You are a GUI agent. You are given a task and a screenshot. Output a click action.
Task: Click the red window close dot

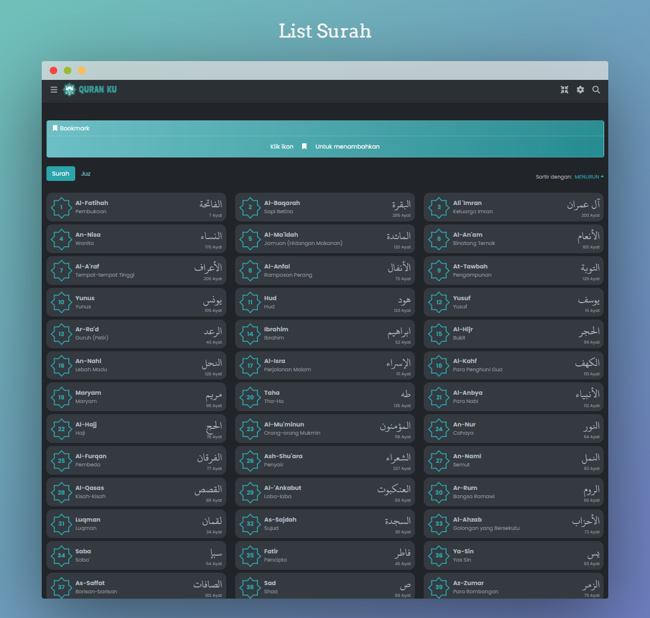coord(53,70)
